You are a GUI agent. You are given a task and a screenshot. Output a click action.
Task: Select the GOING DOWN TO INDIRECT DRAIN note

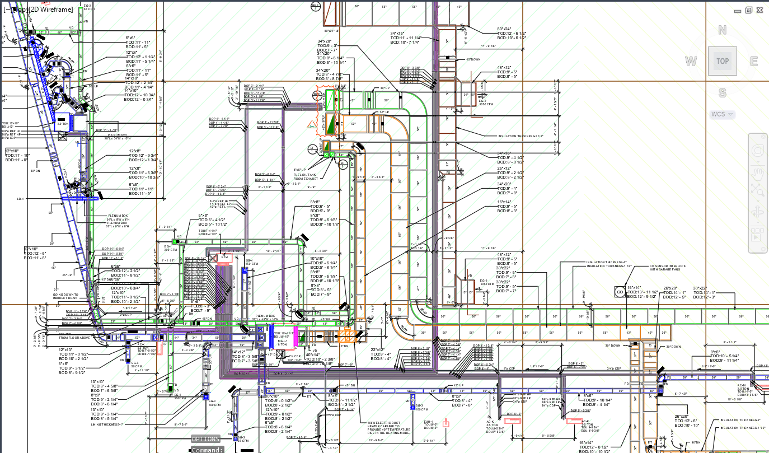[66, 296]
